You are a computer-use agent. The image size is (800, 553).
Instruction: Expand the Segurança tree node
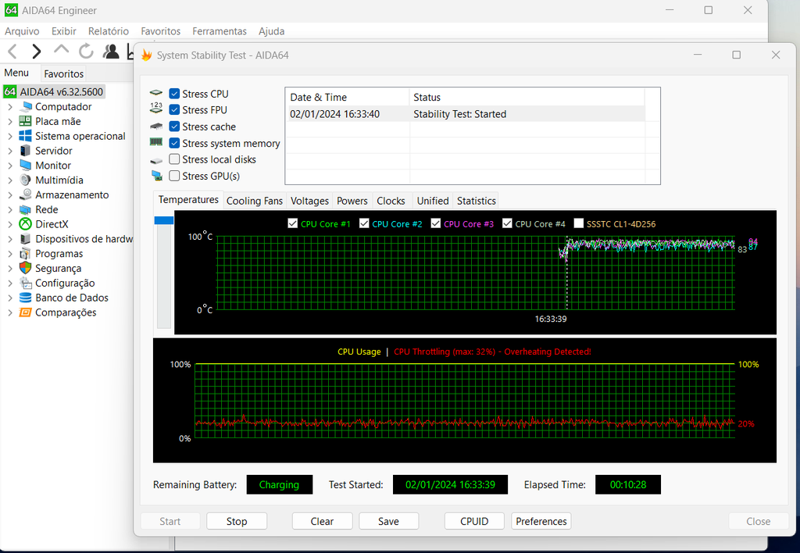pyautogui.click(x=9, y=268)
